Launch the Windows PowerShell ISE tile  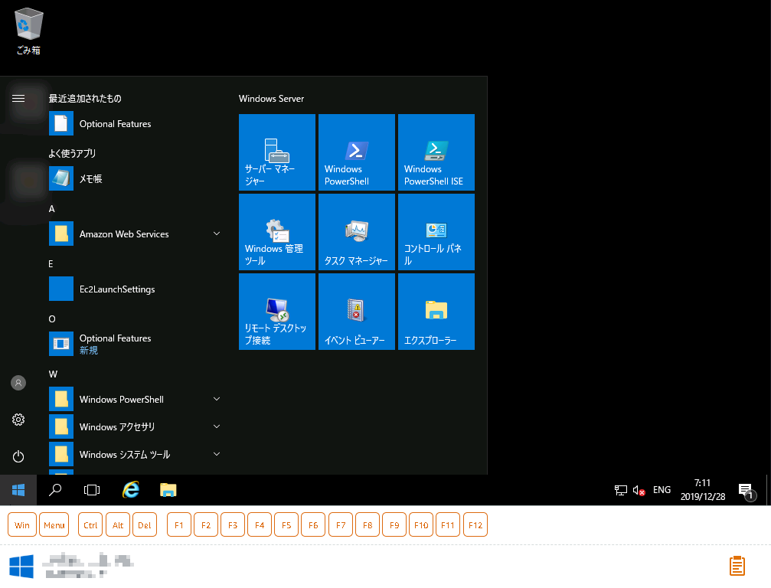436,152
